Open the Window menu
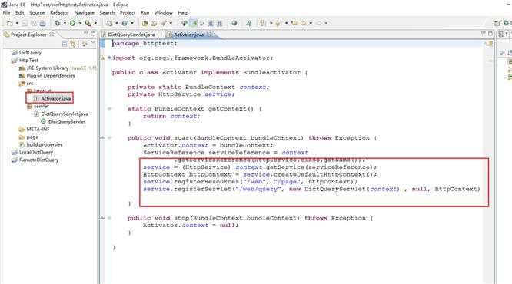Screen dimensions: 512x284 [163, 13]
